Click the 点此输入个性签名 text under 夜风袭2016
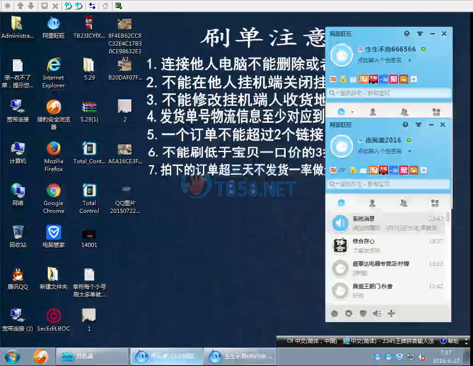Viewport: 473px width, 366px height. pyautogui.click(x=379, y=151)
